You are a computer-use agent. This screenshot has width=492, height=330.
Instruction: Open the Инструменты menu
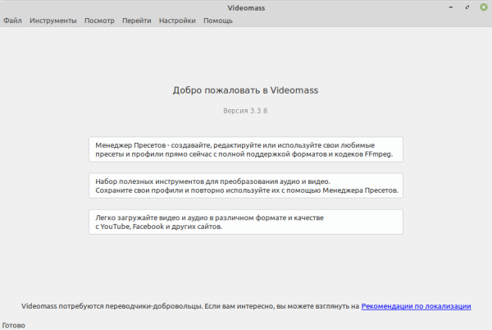pos(52,21)
